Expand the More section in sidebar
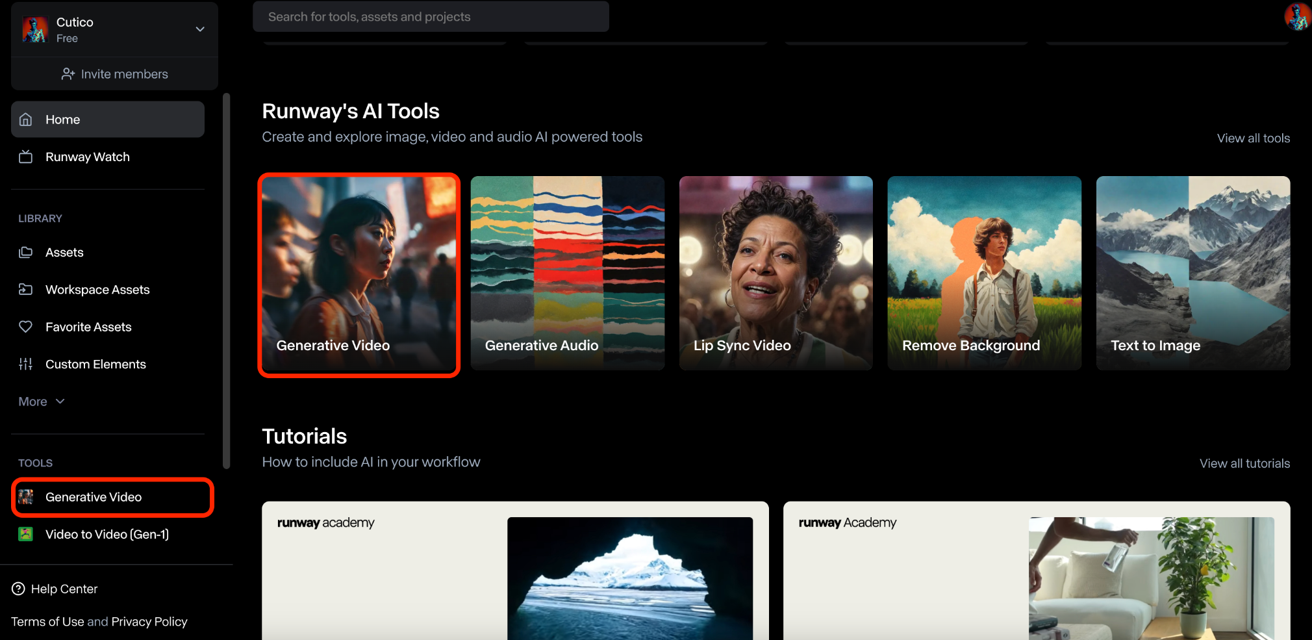The width and height of the screenshot is (1312, 640). (42, 402)
